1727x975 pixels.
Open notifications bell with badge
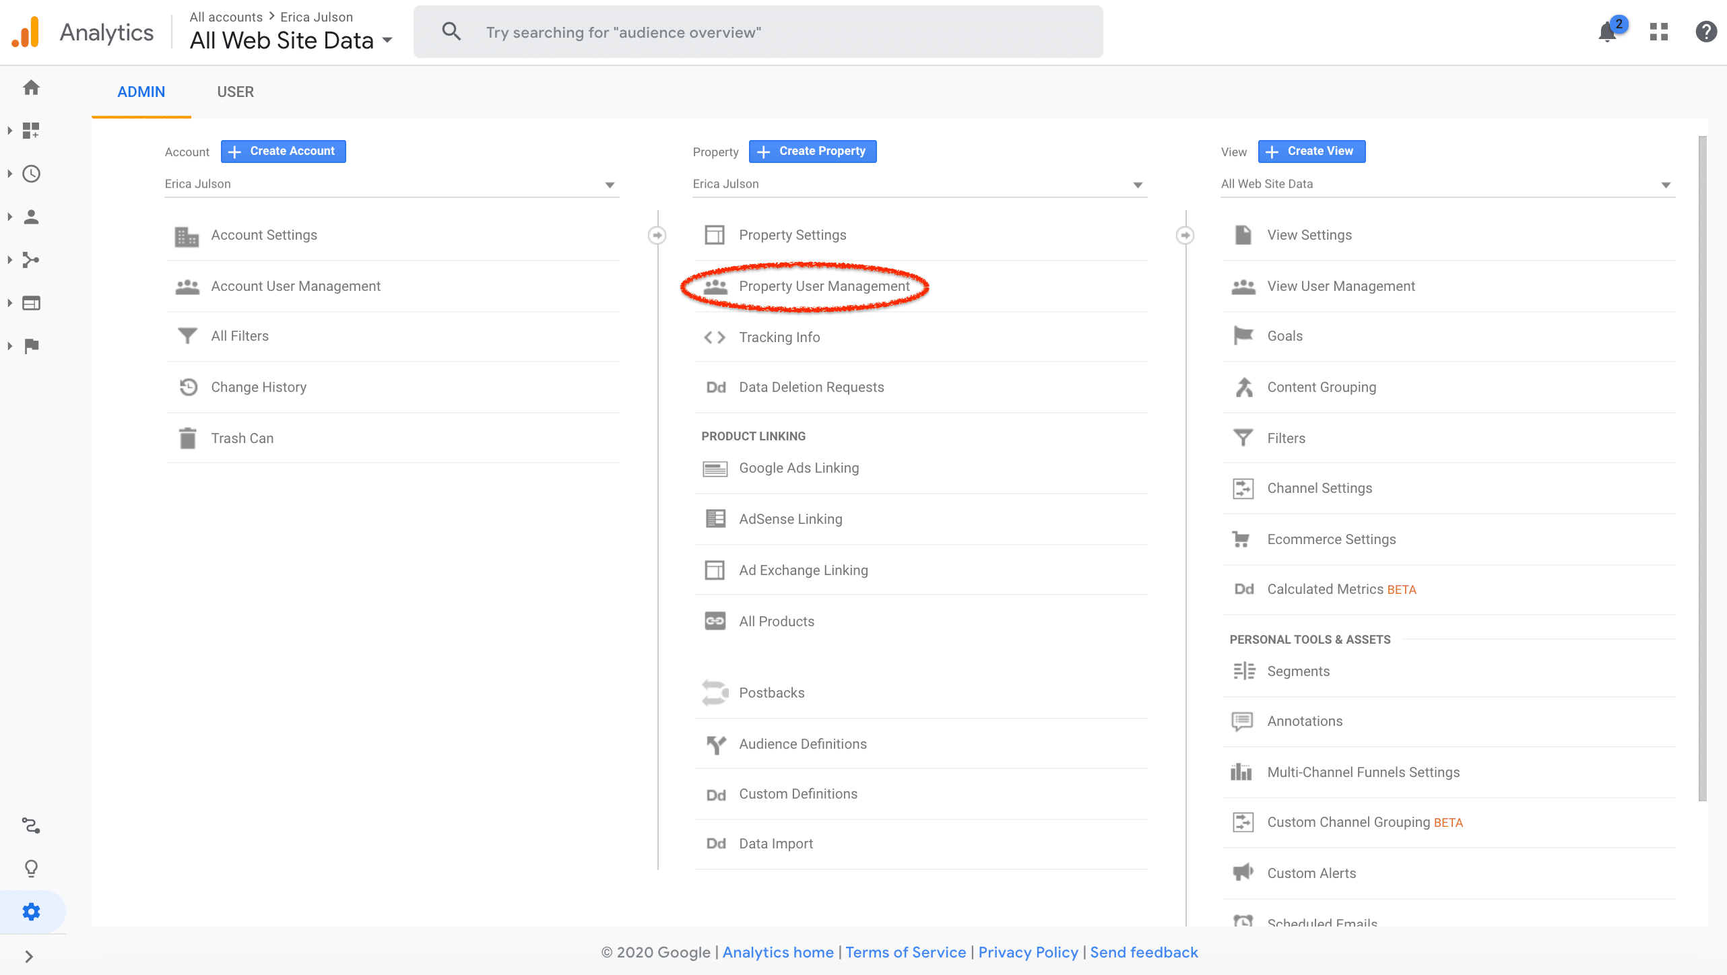click(x=1608, y=31)
